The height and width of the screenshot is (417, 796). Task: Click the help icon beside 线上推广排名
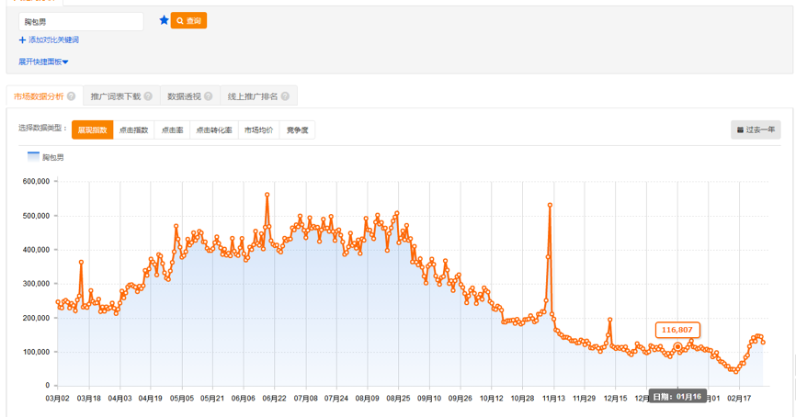coord(286,96)
